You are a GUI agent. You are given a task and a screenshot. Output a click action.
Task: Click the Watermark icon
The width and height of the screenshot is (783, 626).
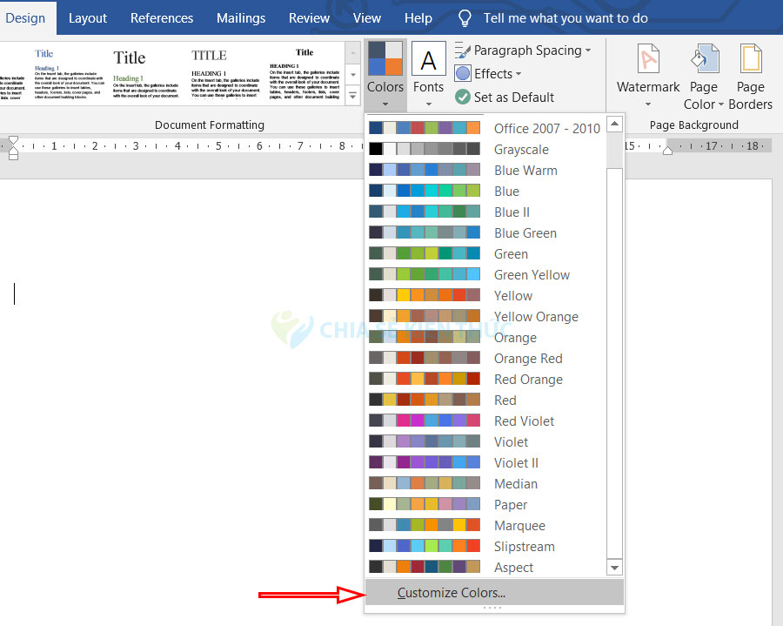coord(647,60)
